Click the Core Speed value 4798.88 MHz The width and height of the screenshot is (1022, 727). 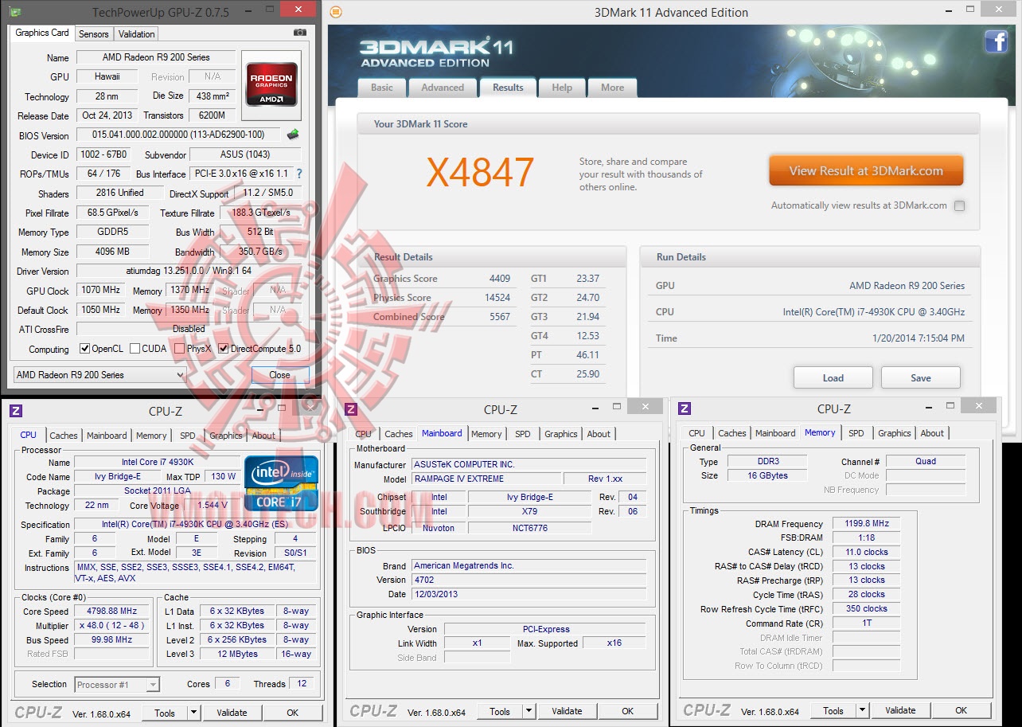coord(111,611)
